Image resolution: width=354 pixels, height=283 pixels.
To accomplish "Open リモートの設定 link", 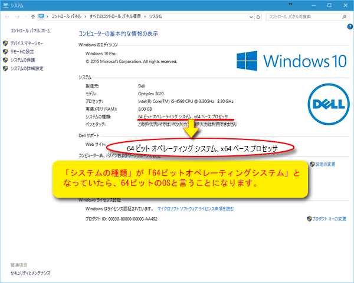I will (22, 52).
